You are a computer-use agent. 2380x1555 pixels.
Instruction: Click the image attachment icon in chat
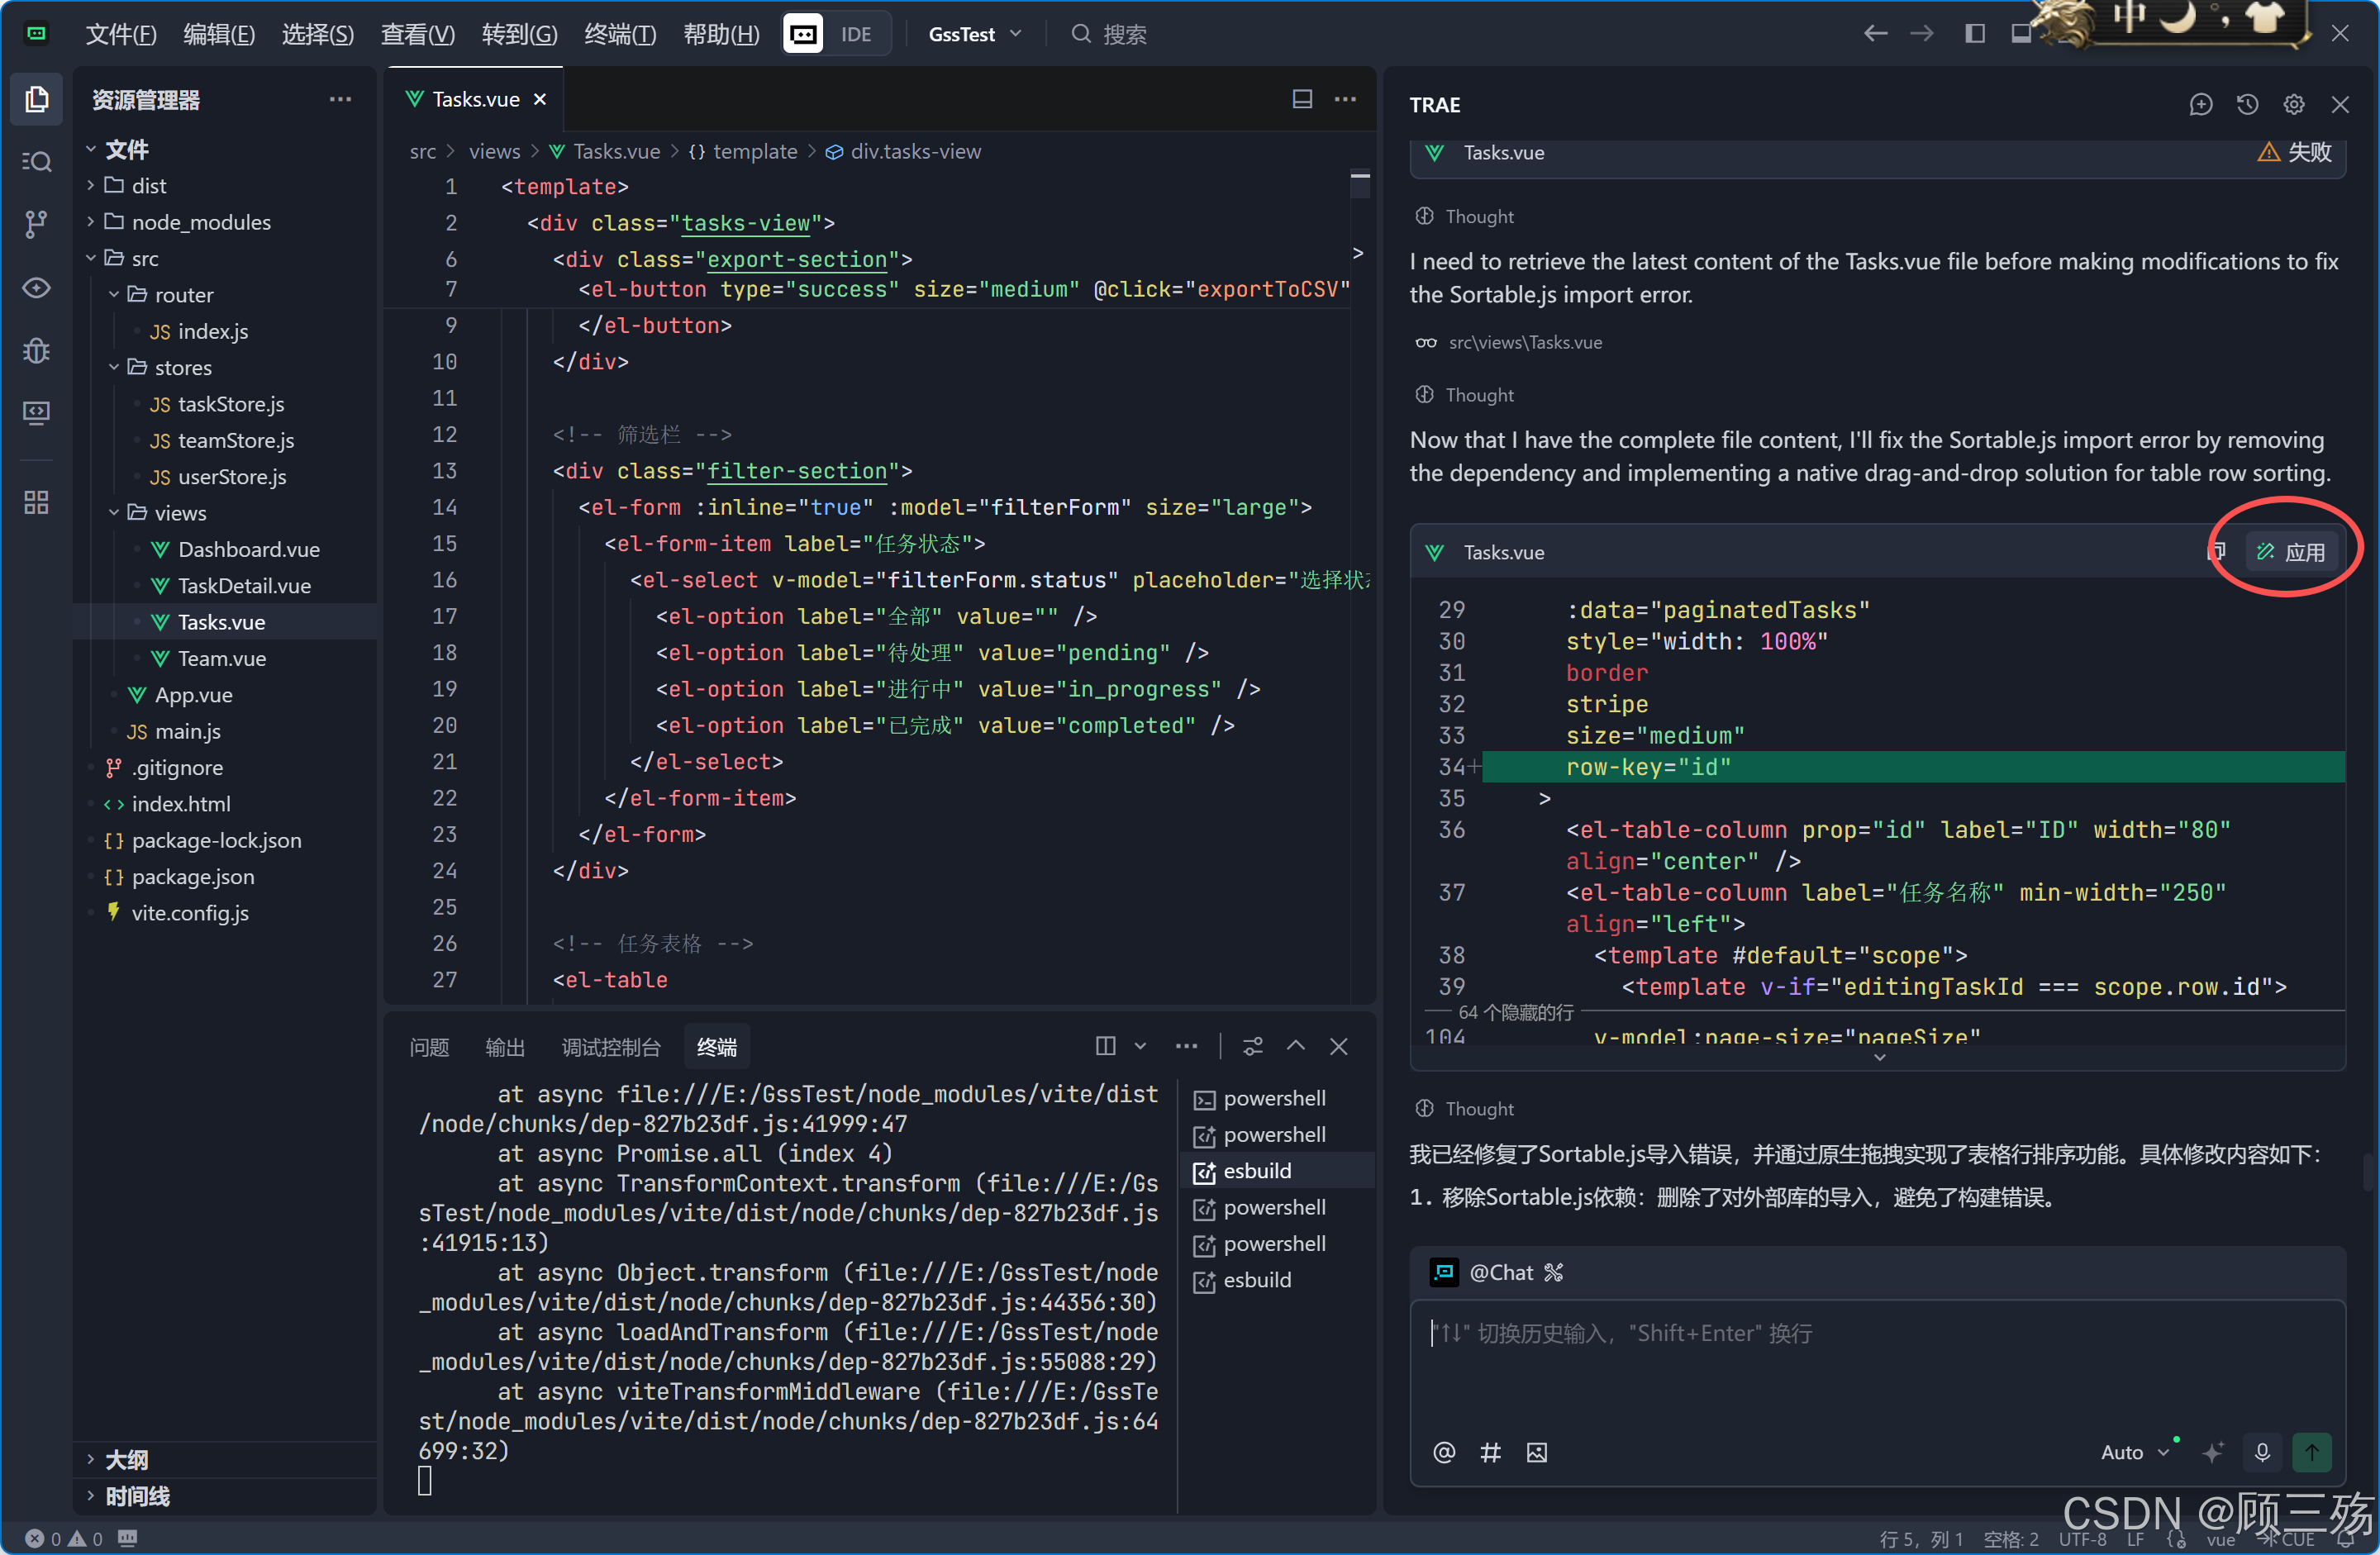click(1536, 1452)
